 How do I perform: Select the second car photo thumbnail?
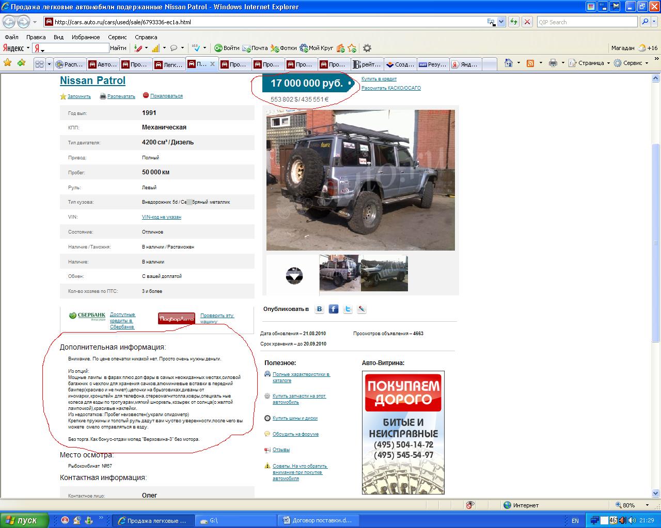(384, 273)
